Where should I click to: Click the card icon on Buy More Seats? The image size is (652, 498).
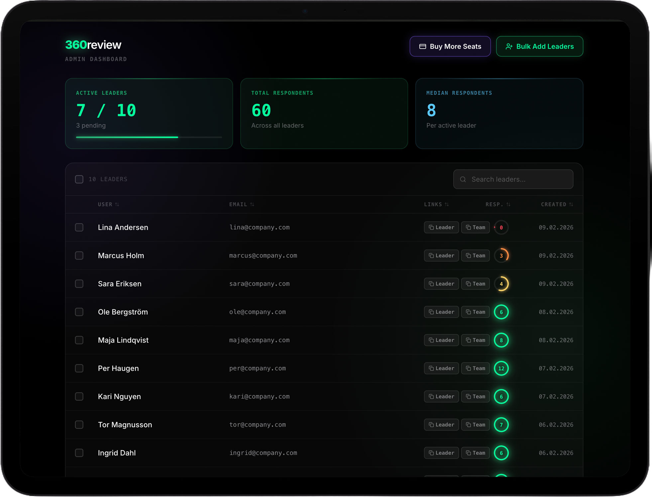point(422,46)
